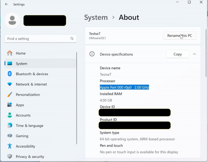The width and height of the screenshot is (208, 162).
Task: Click the Bluetooth icon in sidebar
Action: 10,74
